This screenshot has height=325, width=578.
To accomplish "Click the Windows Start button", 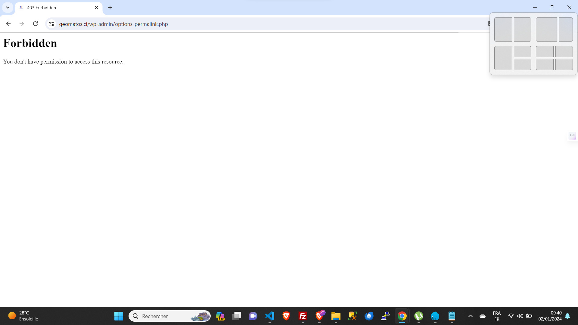I will [x=119, y=316].
